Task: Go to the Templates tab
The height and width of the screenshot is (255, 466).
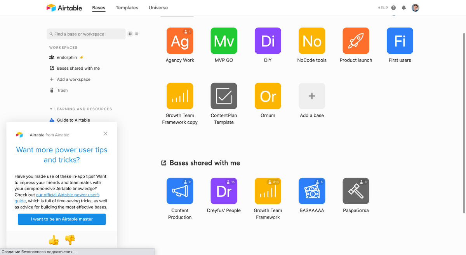Action: 127,8
